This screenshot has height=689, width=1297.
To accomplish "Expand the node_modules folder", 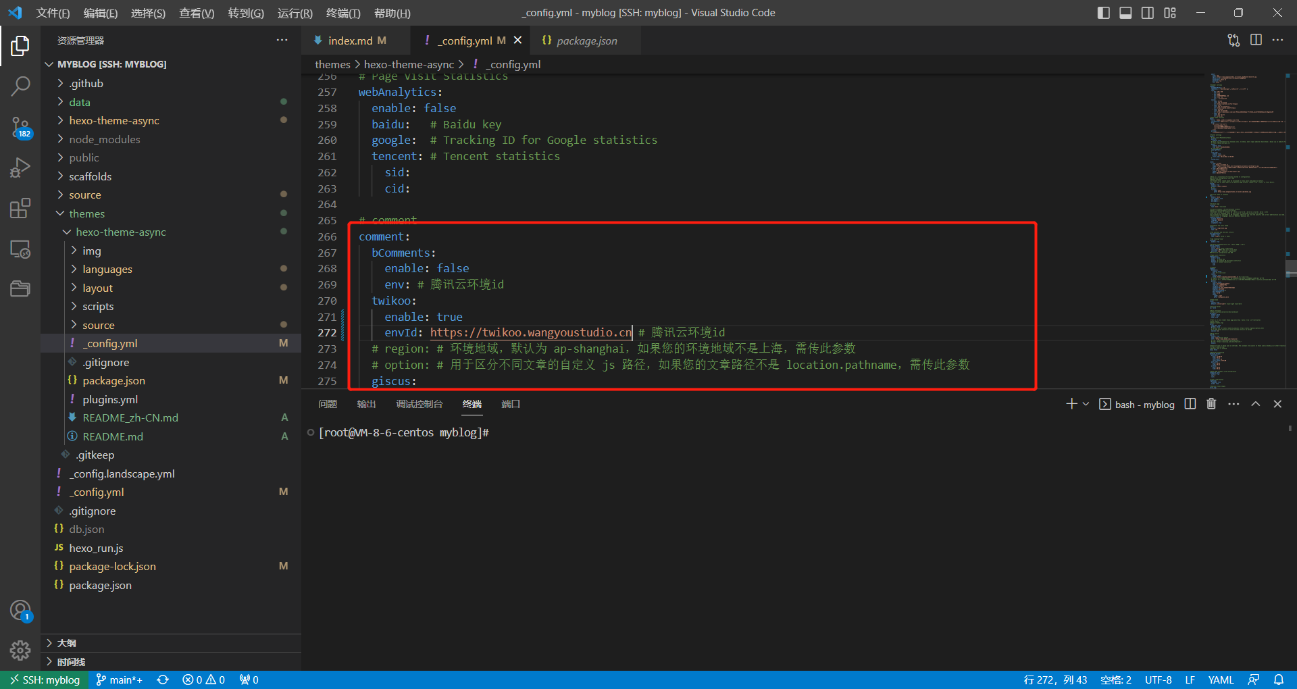I will 171,139.
